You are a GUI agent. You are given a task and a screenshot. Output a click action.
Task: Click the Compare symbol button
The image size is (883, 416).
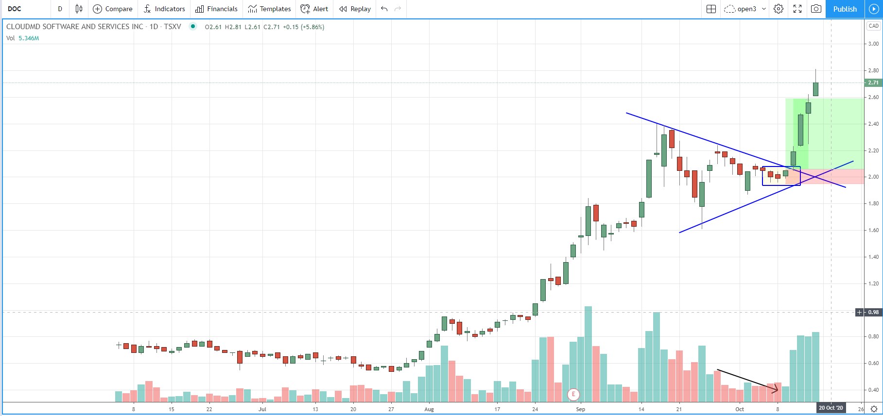tap(113, 9)
